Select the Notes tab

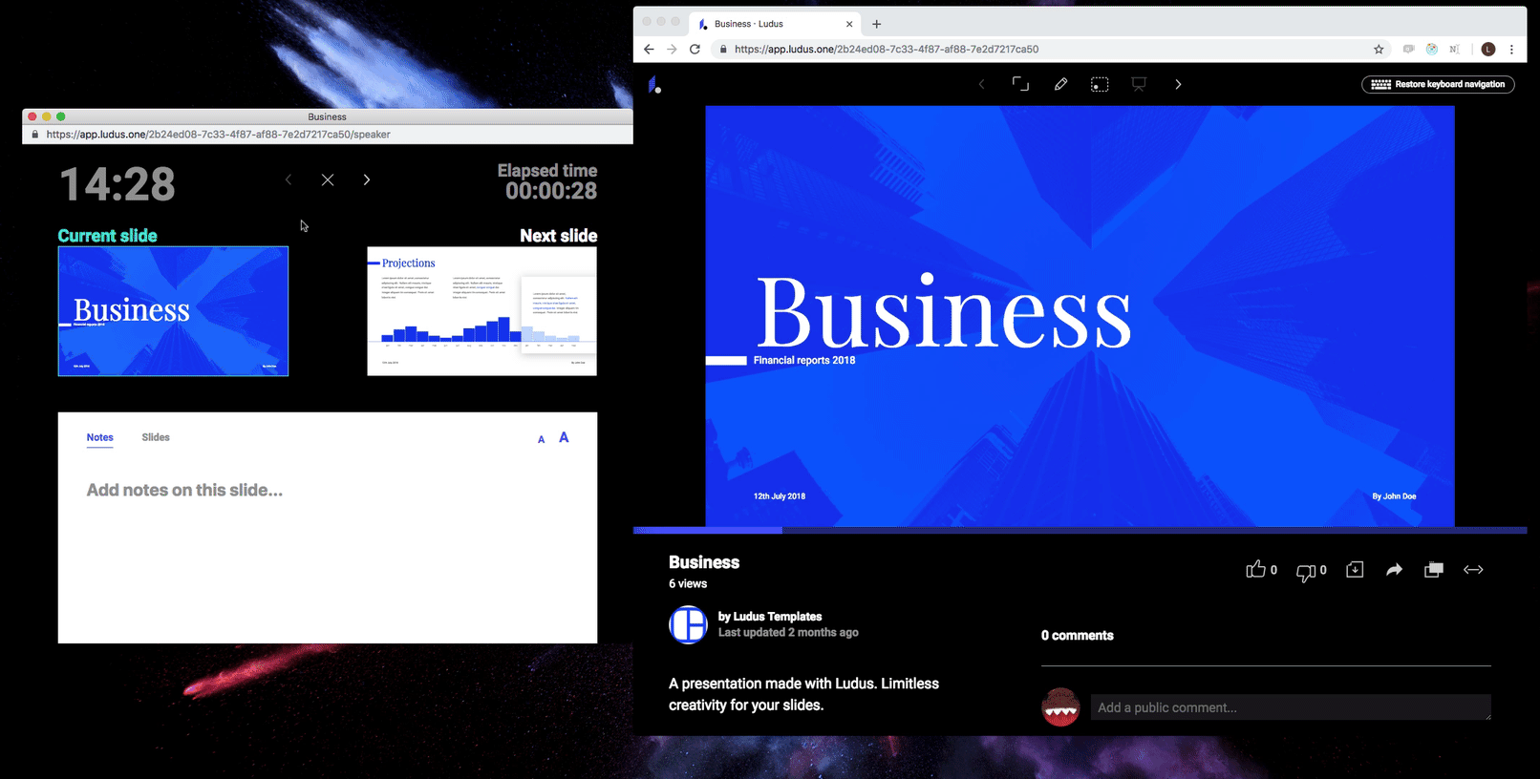pyautogui.click(x=99, y=437)
